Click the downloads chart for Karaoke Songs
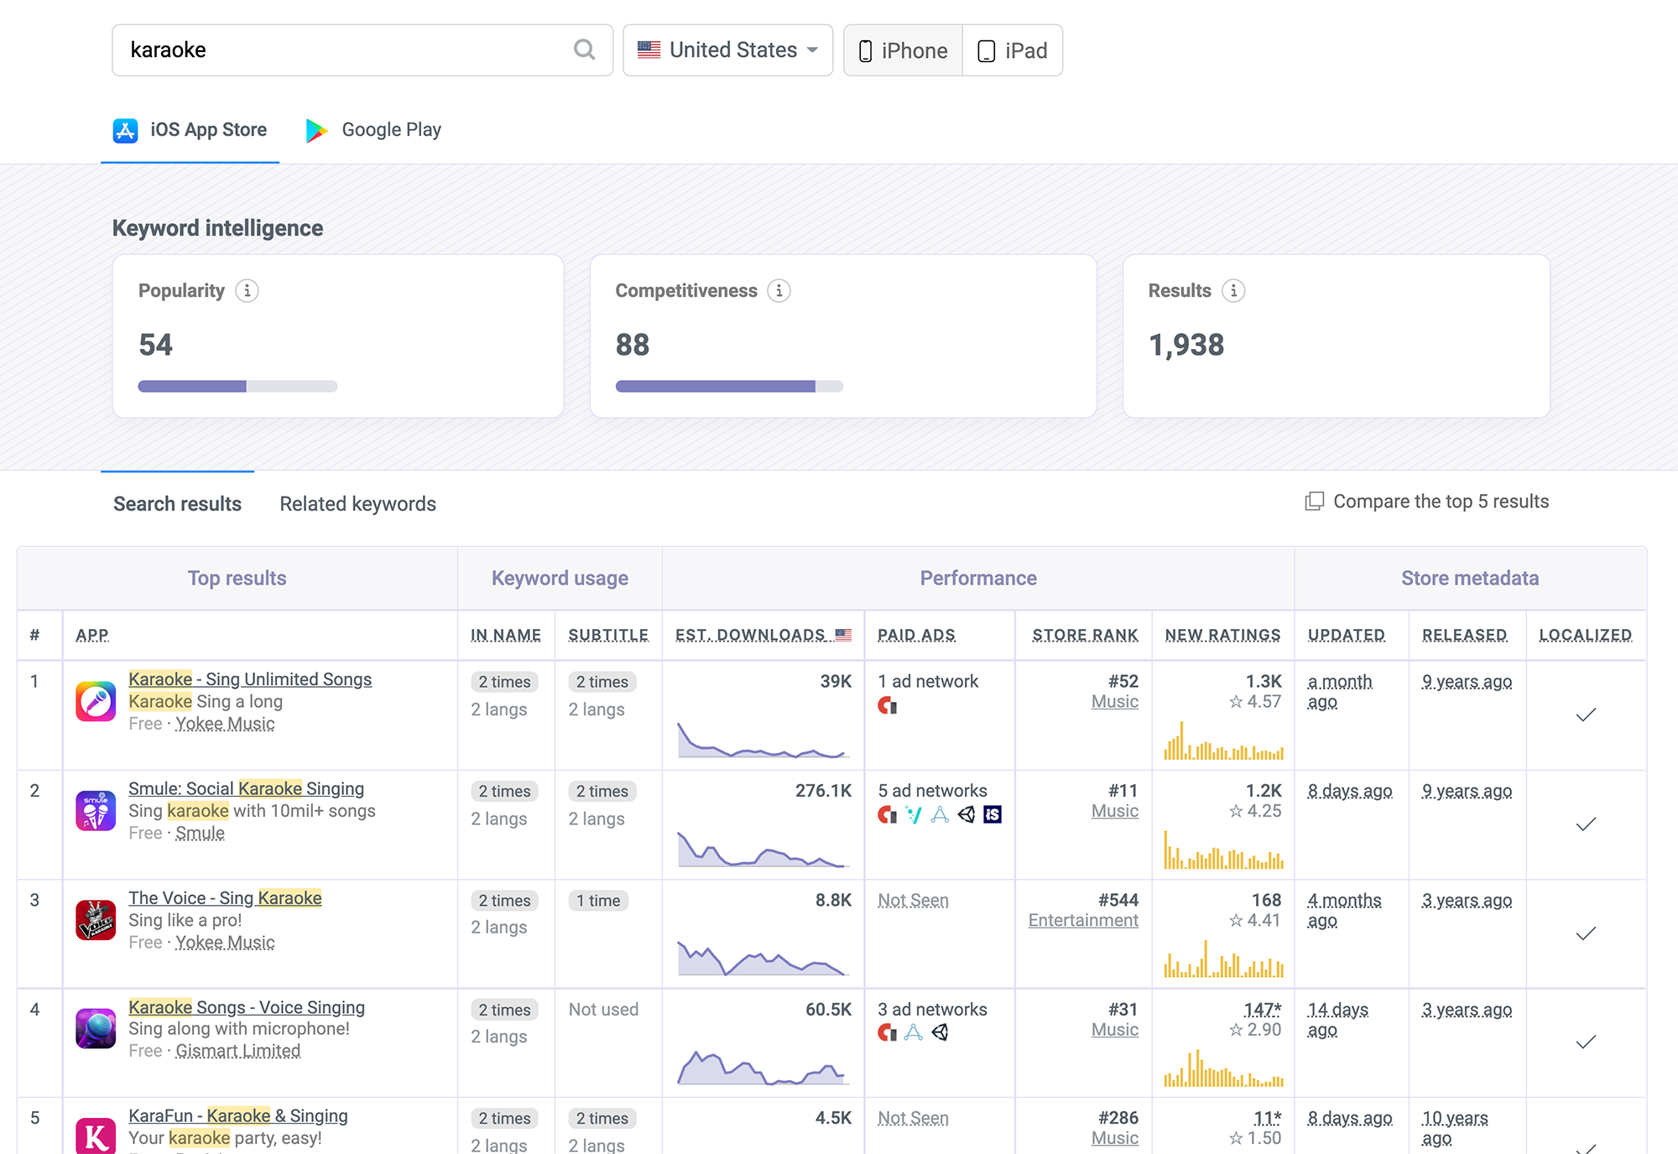Screen dimensions: 1678x1154 [x=763, y=1067]
